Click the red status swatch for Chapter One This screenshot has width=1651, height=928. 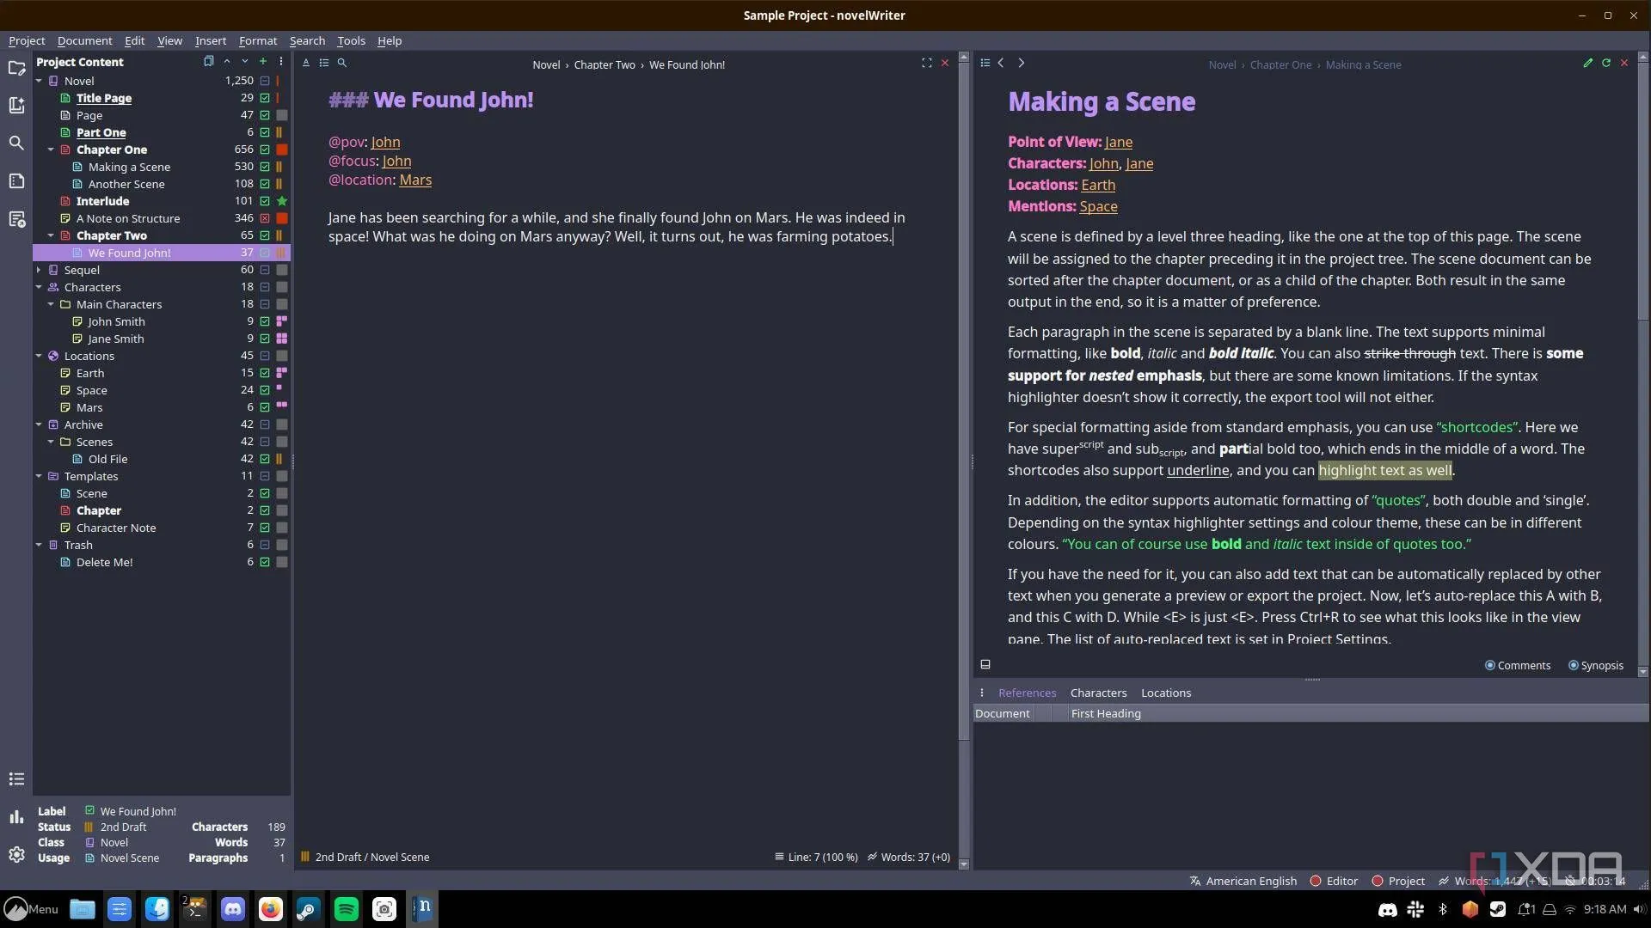[281, 150]
